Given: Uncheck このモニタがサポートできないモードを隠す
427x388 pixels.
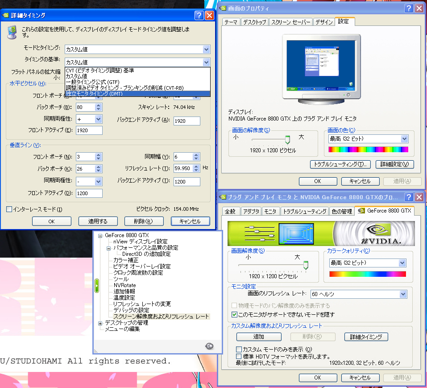Looking at the screenshot, I should (x=235, y=314).
